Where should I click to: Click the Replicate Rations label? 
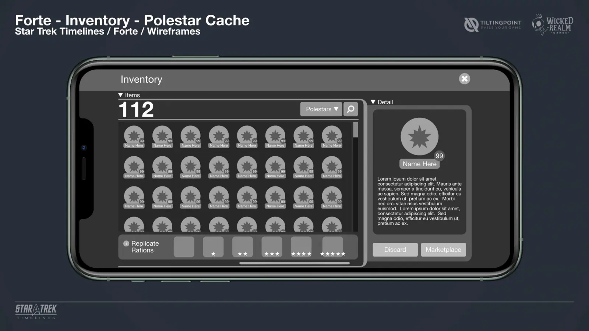pyautogui.click(x=145, y=247)
